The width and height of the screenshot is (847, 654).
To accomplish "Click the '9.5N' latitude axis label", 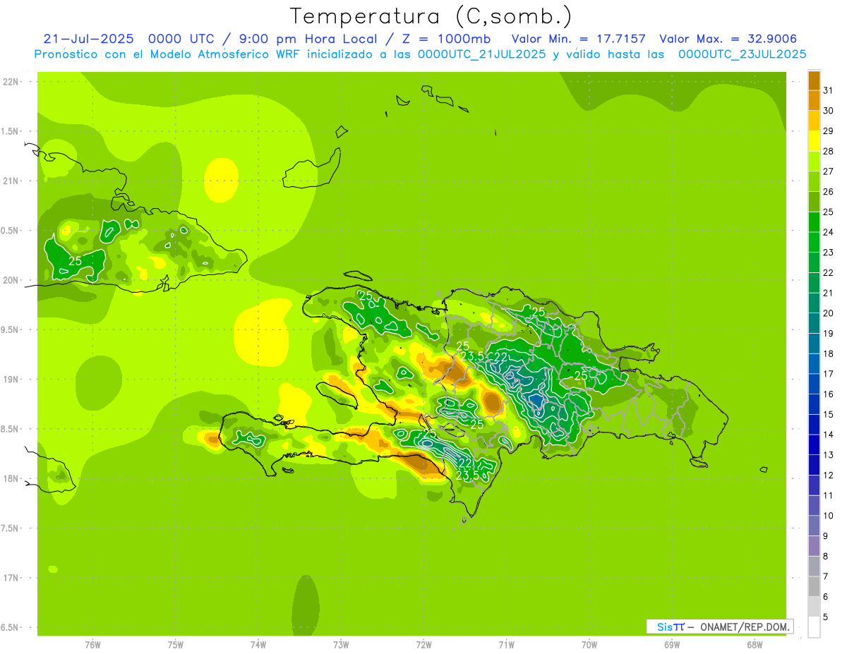I will tap(10, 330).
